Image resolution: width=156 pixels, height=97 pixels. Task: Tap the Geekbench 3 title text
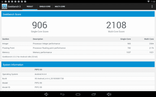[14, 6]
